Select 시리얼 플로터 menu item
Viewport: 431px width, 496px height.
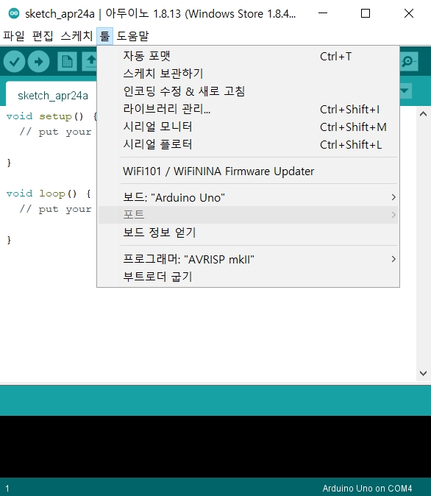point(248,144)
